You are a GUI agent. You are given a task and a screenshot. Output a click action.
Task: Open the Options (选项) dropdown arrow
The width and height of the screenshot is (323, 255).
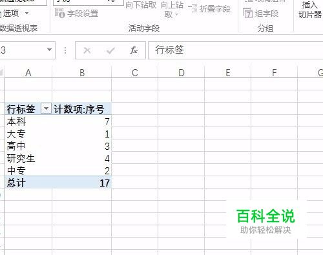pyautogui.click(x=26, y=14)
